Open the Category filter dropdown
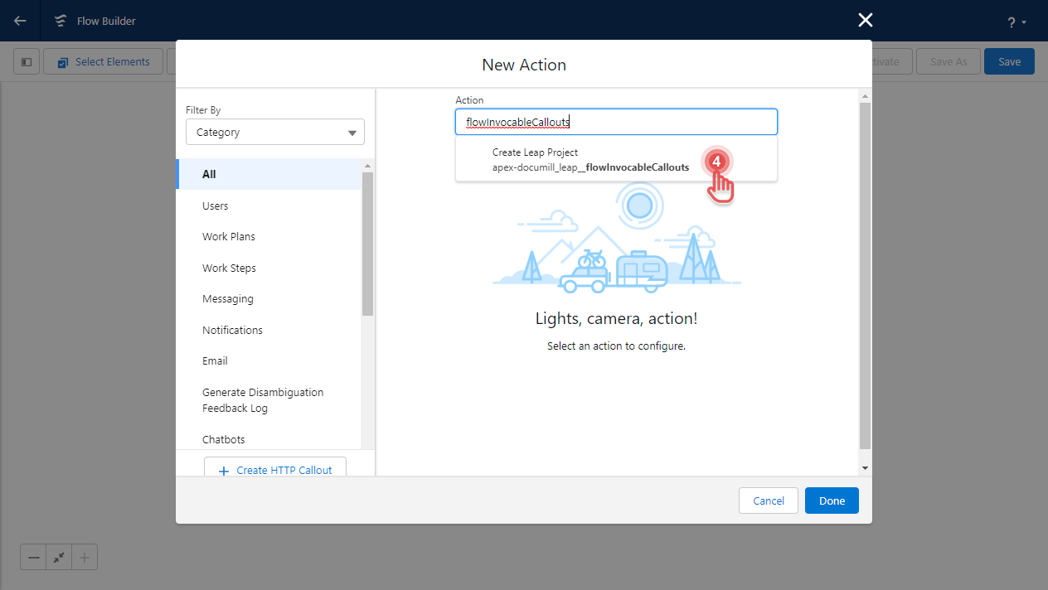The image size is (1048, 590). (x=274, y=131)
